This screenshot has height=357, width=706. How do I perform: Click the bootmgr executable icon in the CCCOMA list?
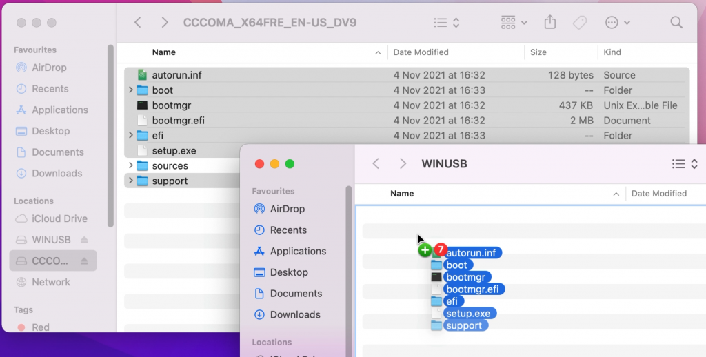click(x=142, y=105)
